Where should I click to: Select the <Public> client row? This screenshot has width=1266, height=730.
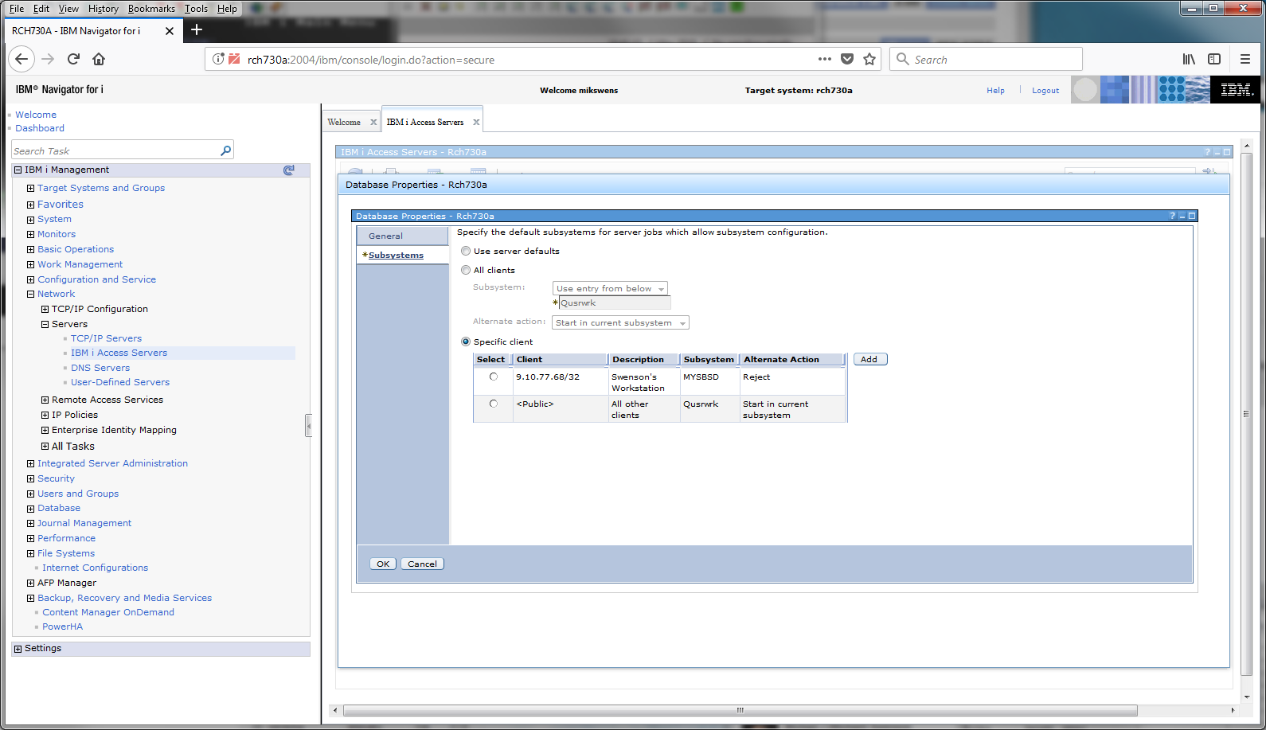(x=494, y=404)
